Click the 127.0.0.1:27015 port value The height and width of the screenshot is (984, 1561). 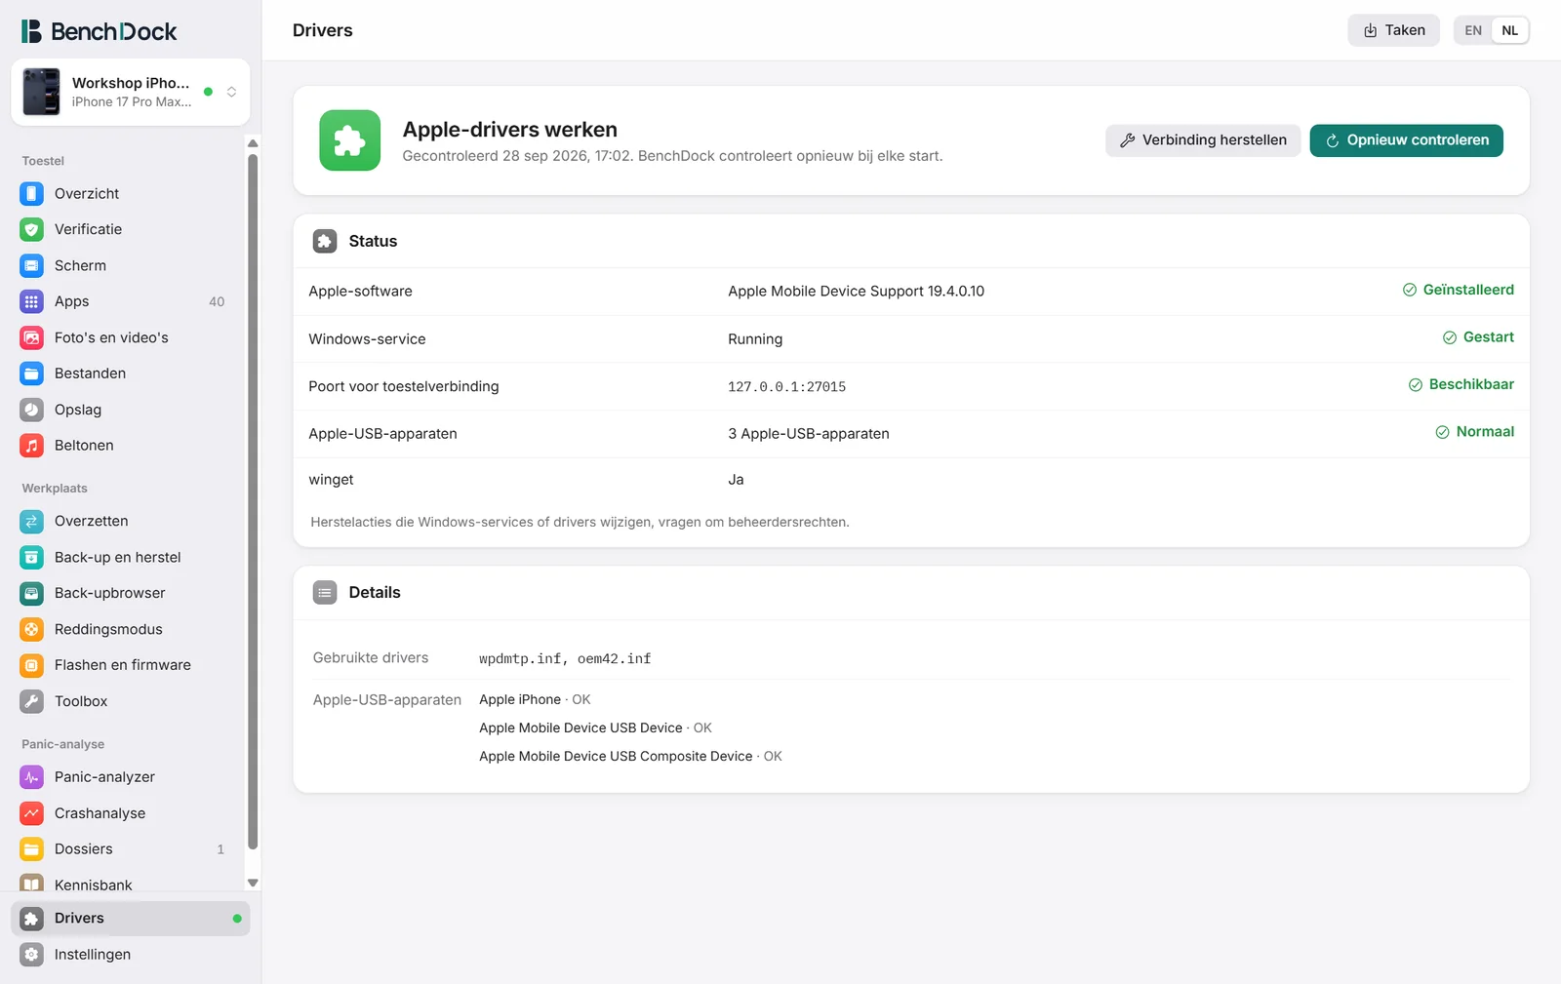click(x=786, y=387)
